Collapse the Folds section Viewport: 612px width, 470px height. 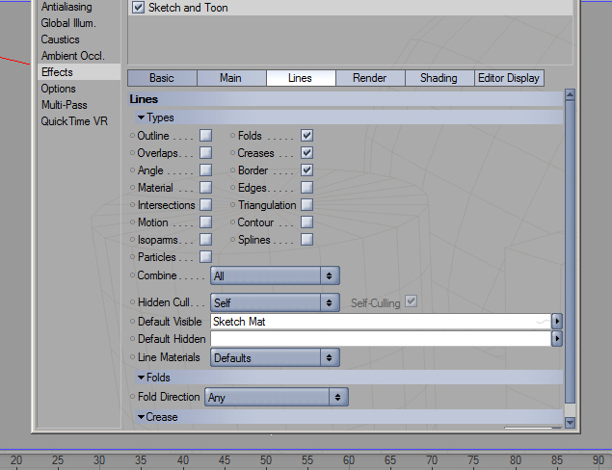point(141,378)
